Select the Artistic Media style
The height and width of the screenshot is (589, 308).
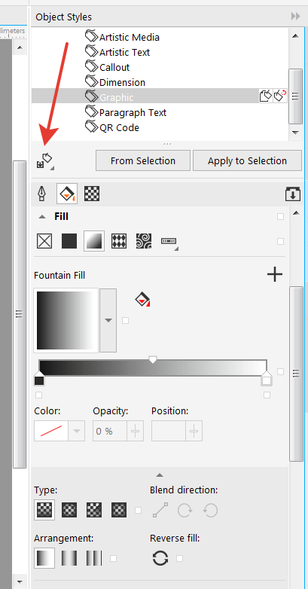click(130, 37)
